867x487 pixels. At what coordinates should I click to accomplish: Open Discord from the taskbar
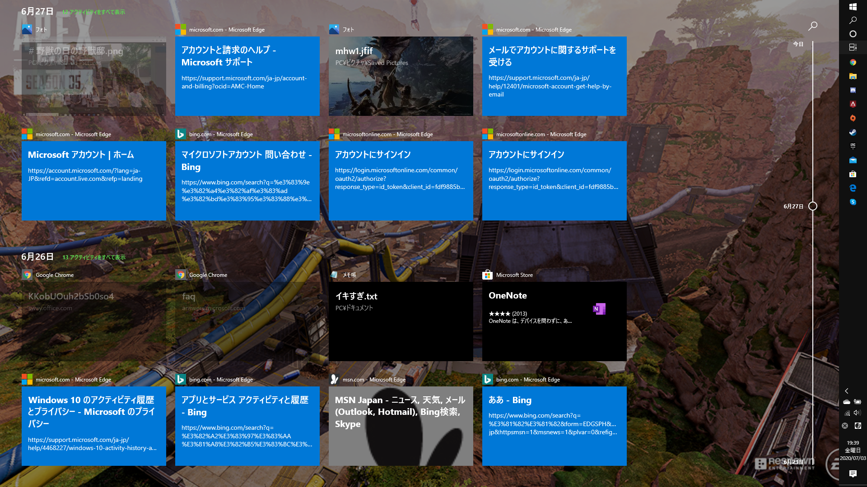853,90
